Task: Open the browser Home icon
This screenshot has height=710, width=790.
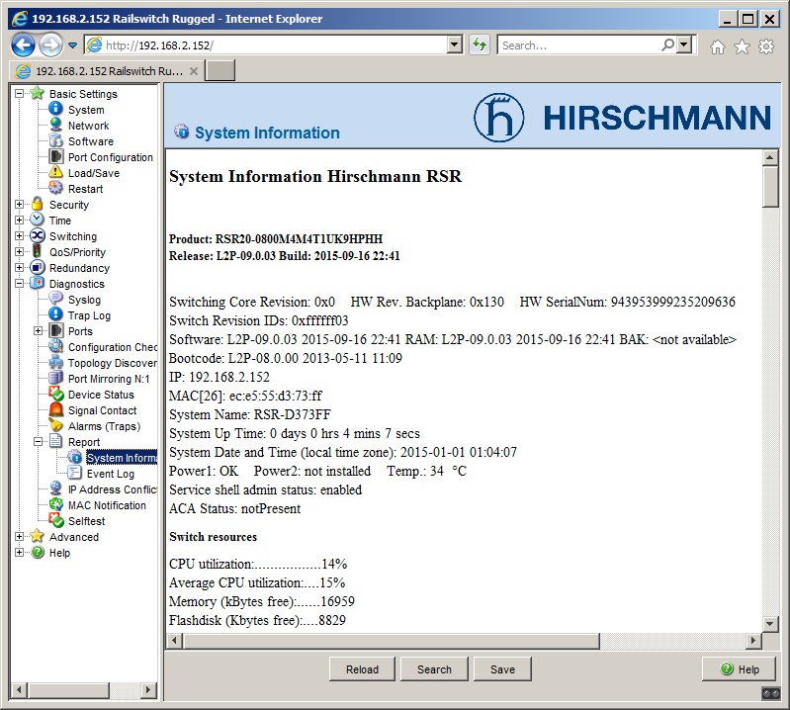Action: [718, 46]
